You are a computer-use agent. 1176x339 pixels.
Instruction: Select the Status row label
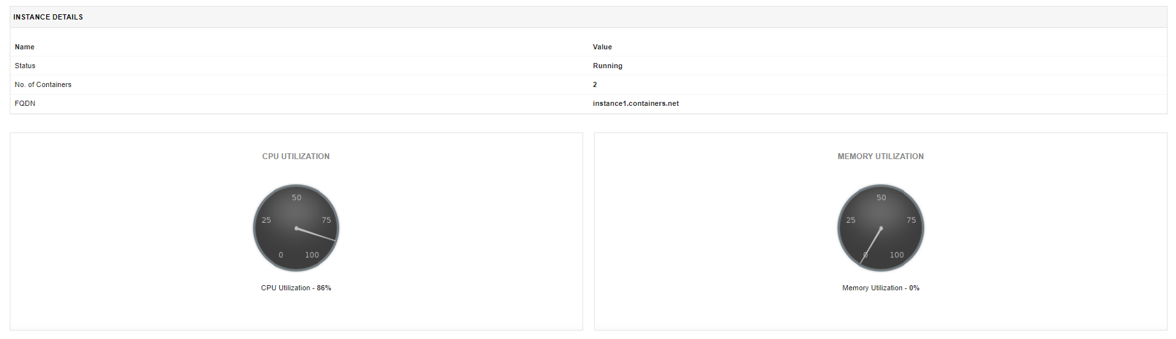click(x=25, y=66)
